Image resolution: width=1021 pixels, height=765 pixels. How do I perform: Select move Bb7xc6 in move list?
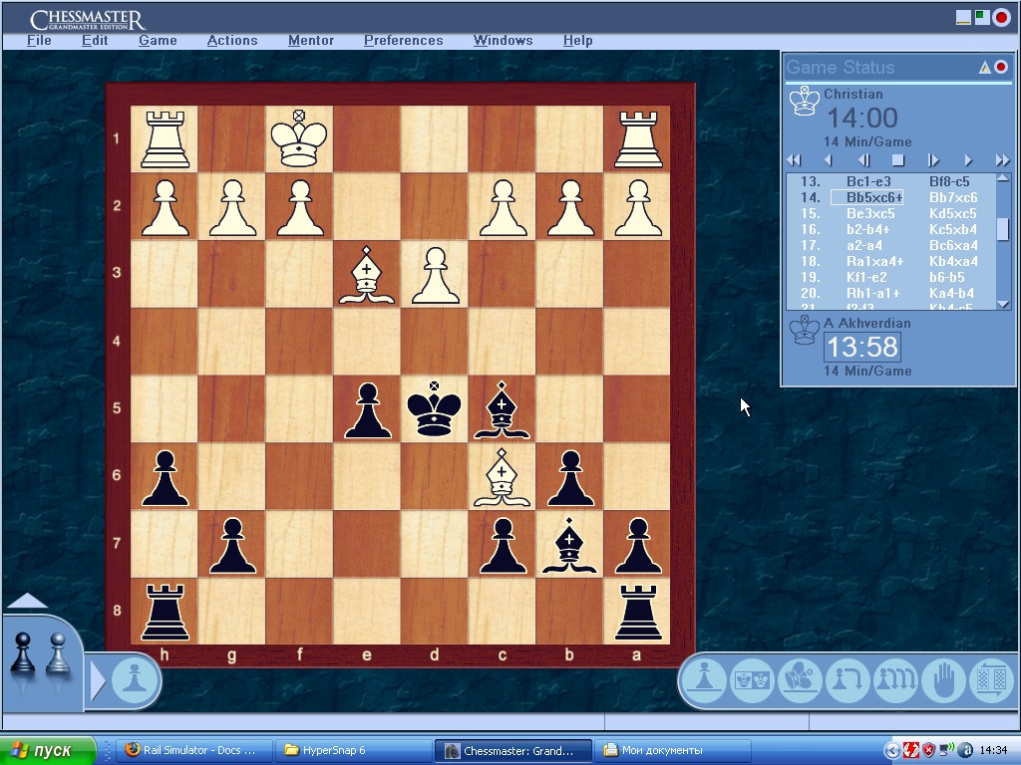pyautogui.click(x=953, y=198)
